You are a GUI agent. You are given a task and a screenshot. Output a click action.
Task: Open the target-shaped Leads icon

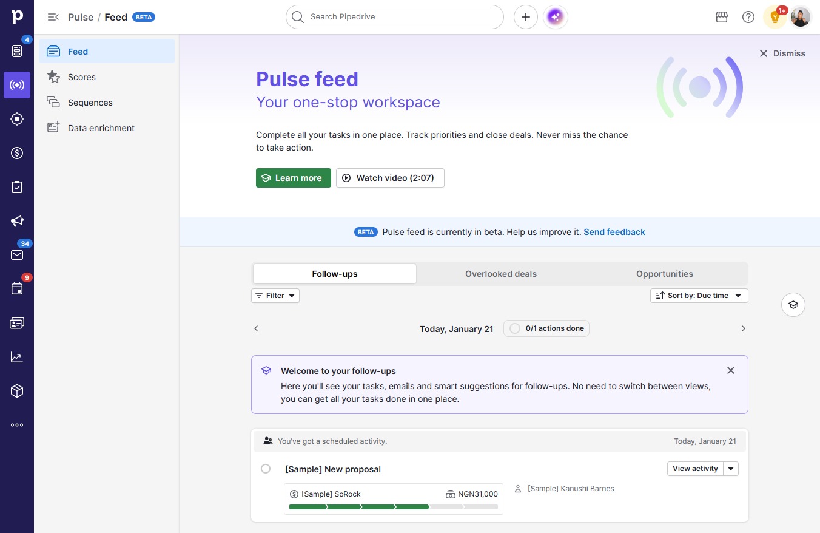17,119
